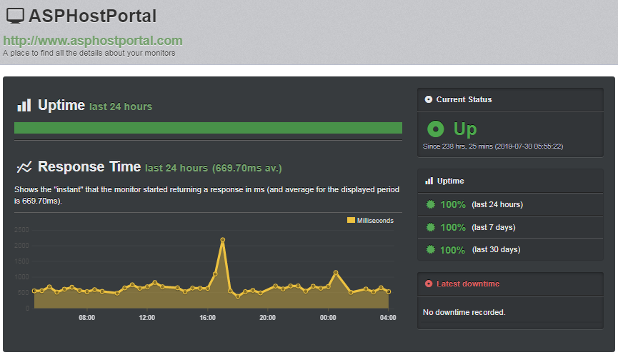Click the 100% value for last 24 hours
The image size is (618, 355).
(x=453, y=204)
